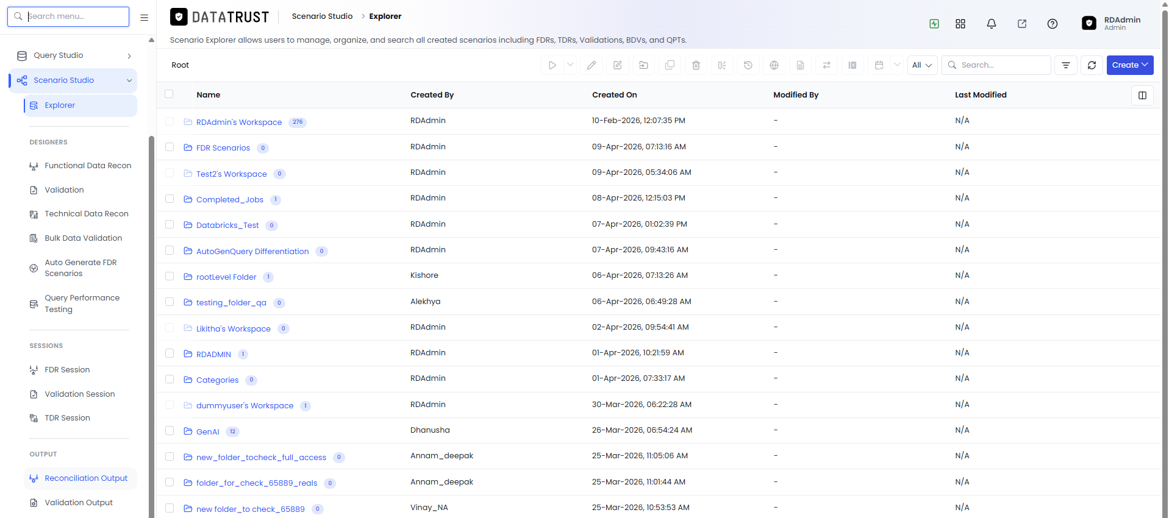Open Functional Data Recon designer
Viewport: 1169px width, 518px height.
coord(80,166)
